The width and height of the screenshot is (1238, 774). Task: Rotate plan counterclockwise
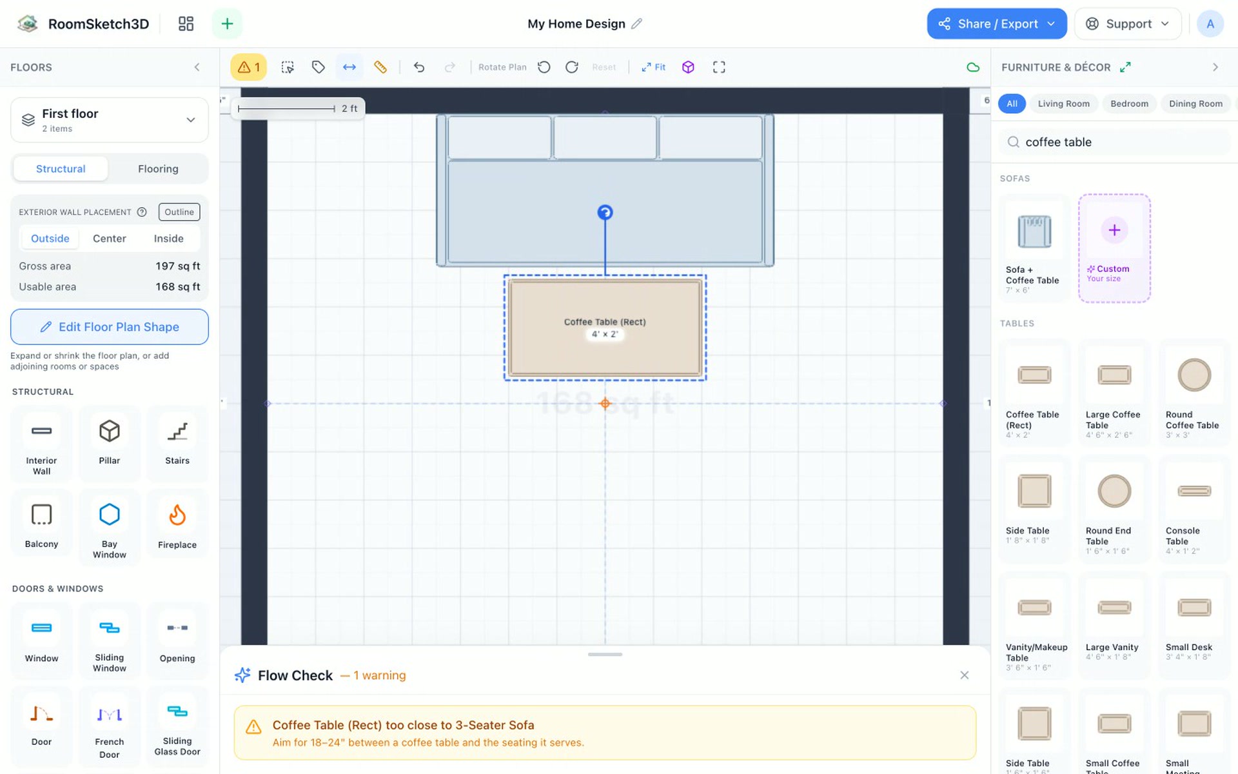pos(544,67)
